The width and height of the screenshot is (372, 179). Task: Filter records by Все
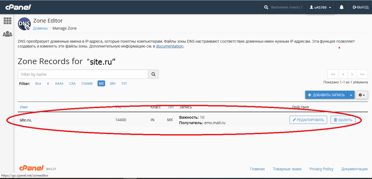(38, 84)
